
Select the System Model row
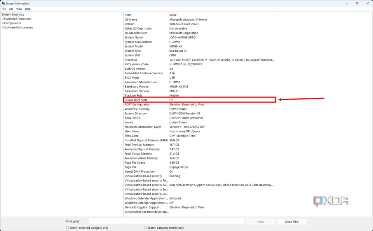tap(199, 46)
